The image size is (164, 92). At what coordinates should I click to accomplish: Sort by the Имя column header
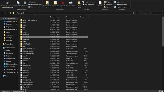click(34, 17)
